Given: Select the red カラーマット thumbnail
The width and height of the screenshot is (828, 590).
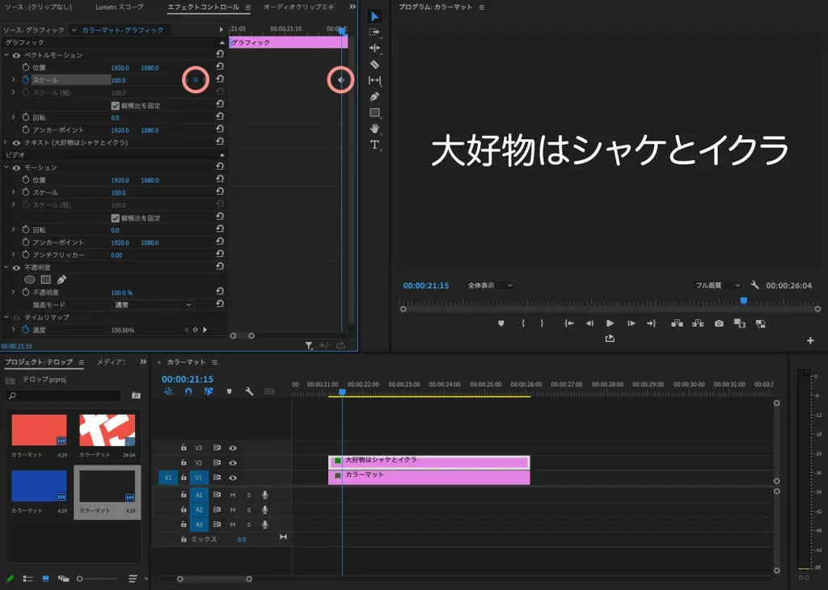Looking at the screenshot, I should (39, 430).
